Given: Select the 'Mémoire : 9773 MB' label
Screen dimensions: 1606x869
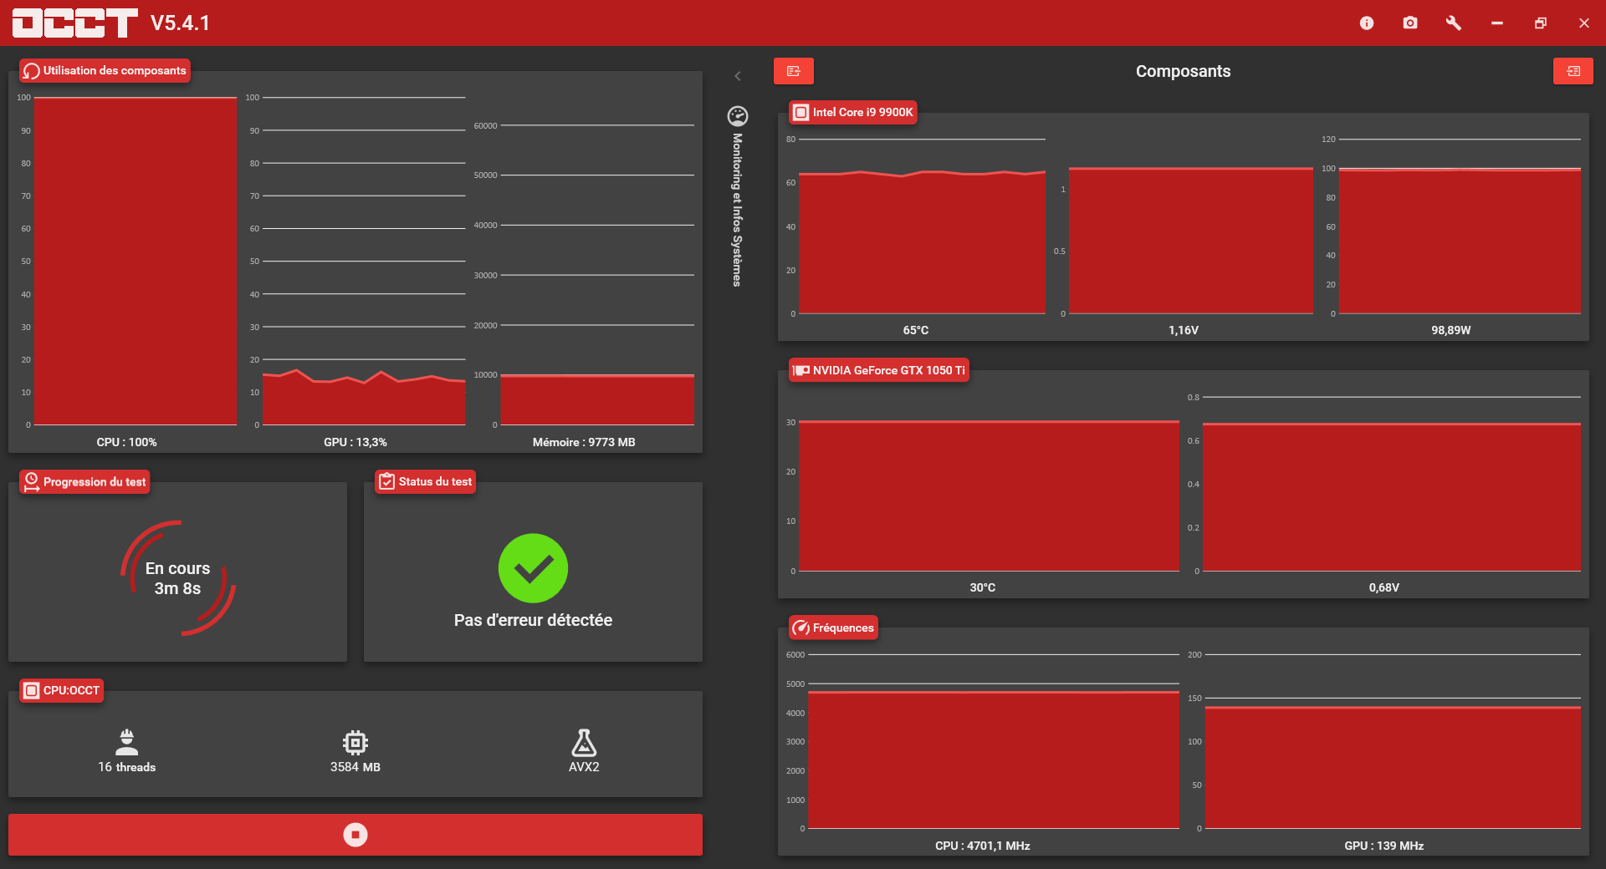Looking at the screenshot, I should (584, 442).
